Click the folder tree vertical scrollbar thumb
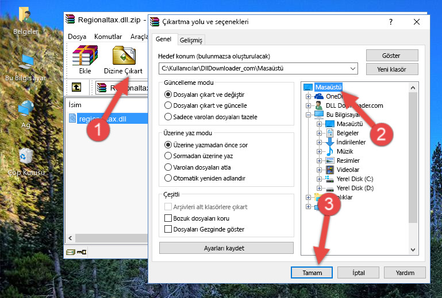Viewport: 442px width, 298px height. click(413, 158)
